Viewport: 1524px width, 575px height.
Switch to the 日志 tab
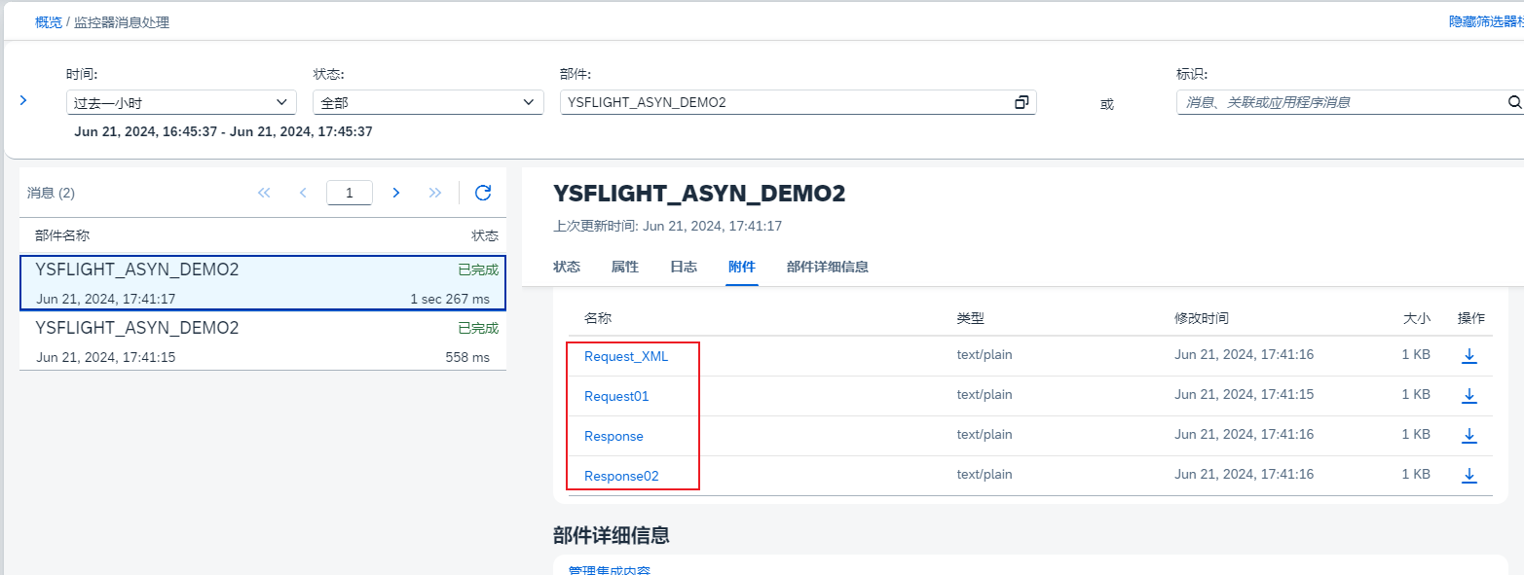(683, 266)
